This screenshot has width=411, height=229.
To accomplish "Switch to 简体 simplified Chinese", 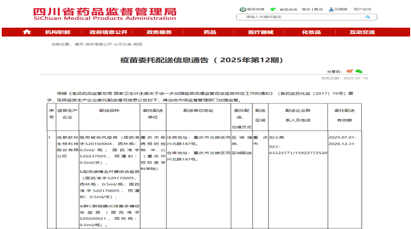I will pos(306,9).
